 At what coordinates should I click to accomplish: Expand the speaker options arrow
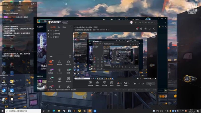point(129,83)
